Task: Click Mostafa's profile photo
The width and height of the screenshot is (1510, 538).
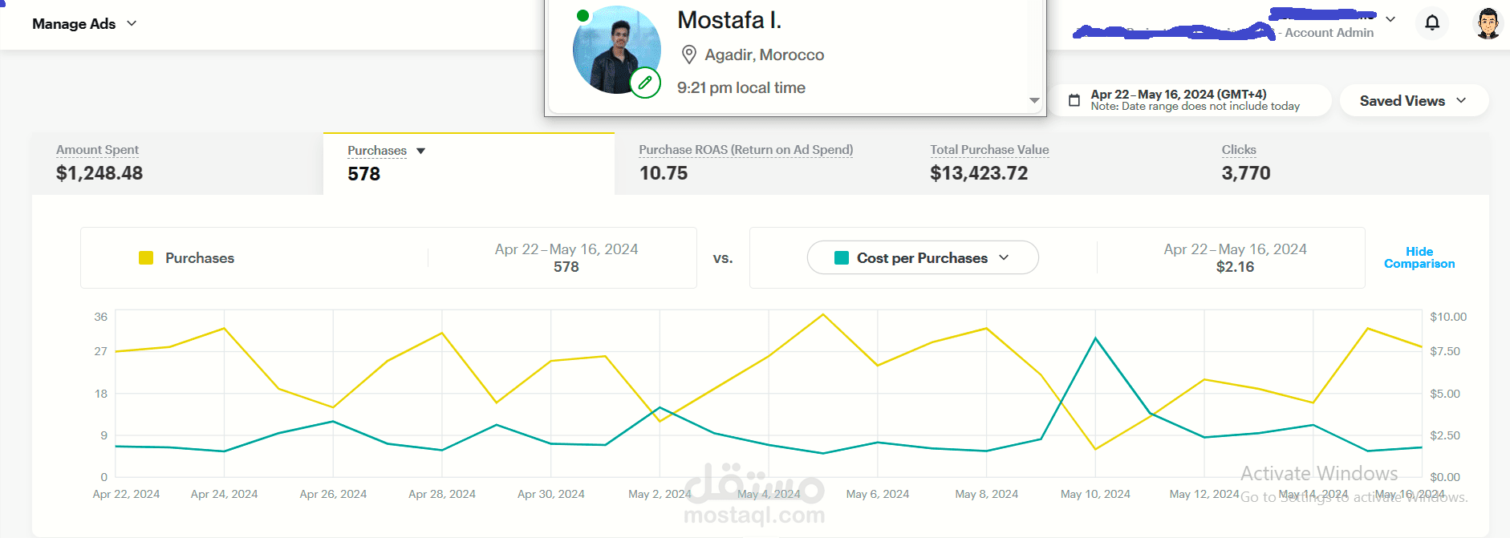Action: tap(614, 48)
